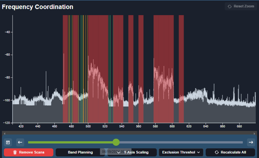Click the circular arrows icon beside Reset Zoom
The image size is (259, 158).
230,6
